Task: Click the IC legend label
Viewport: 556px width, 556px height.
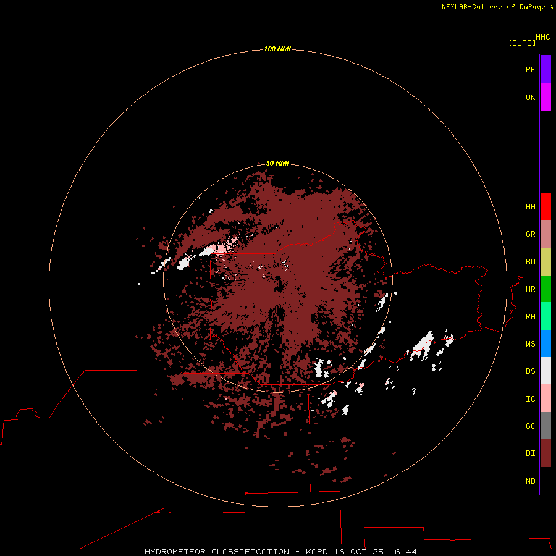Action: coord(530,399)
